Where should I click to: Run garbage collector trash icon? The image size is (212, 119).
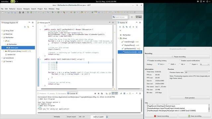click(107, 117)
